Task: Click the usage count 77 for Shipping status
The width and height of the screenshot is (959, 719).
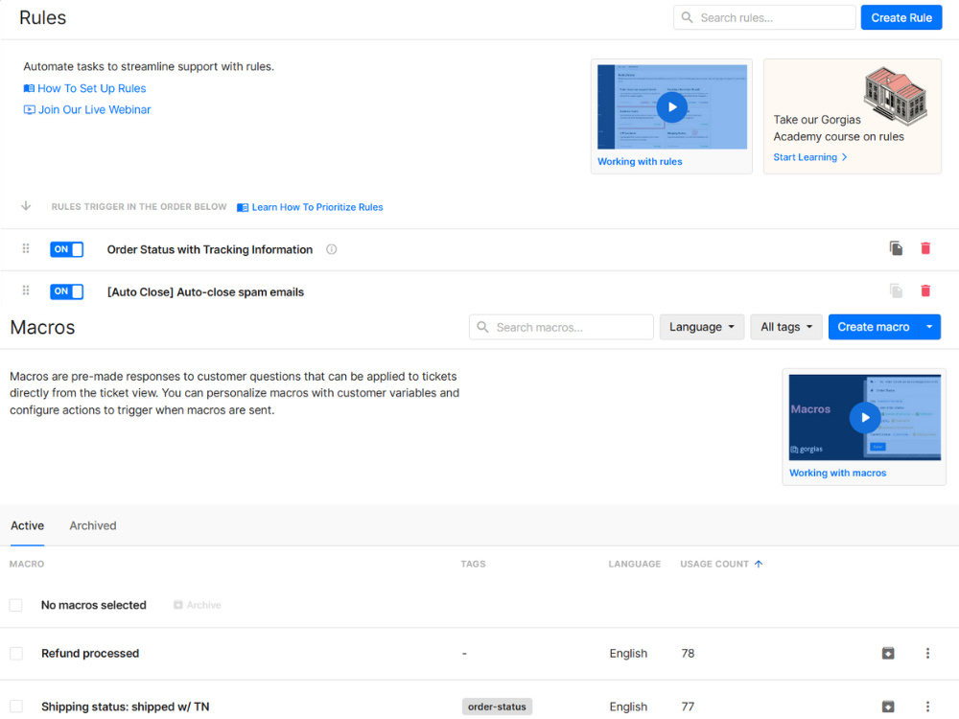Action: [x=688, y=707]
